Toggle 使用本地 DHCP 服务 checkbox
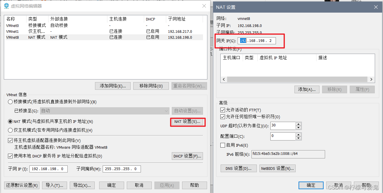The width and height of the screenshot is (383, 193). pos(10,156)
